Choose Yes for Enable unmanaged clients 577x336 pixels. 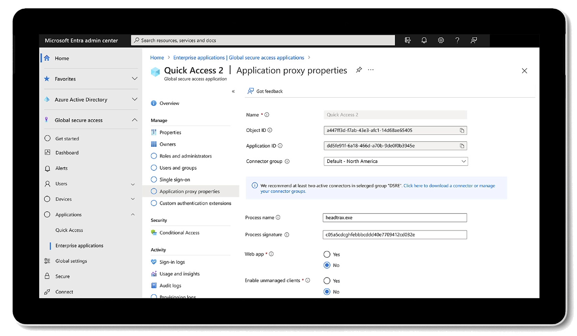click(x=327, y=281)
